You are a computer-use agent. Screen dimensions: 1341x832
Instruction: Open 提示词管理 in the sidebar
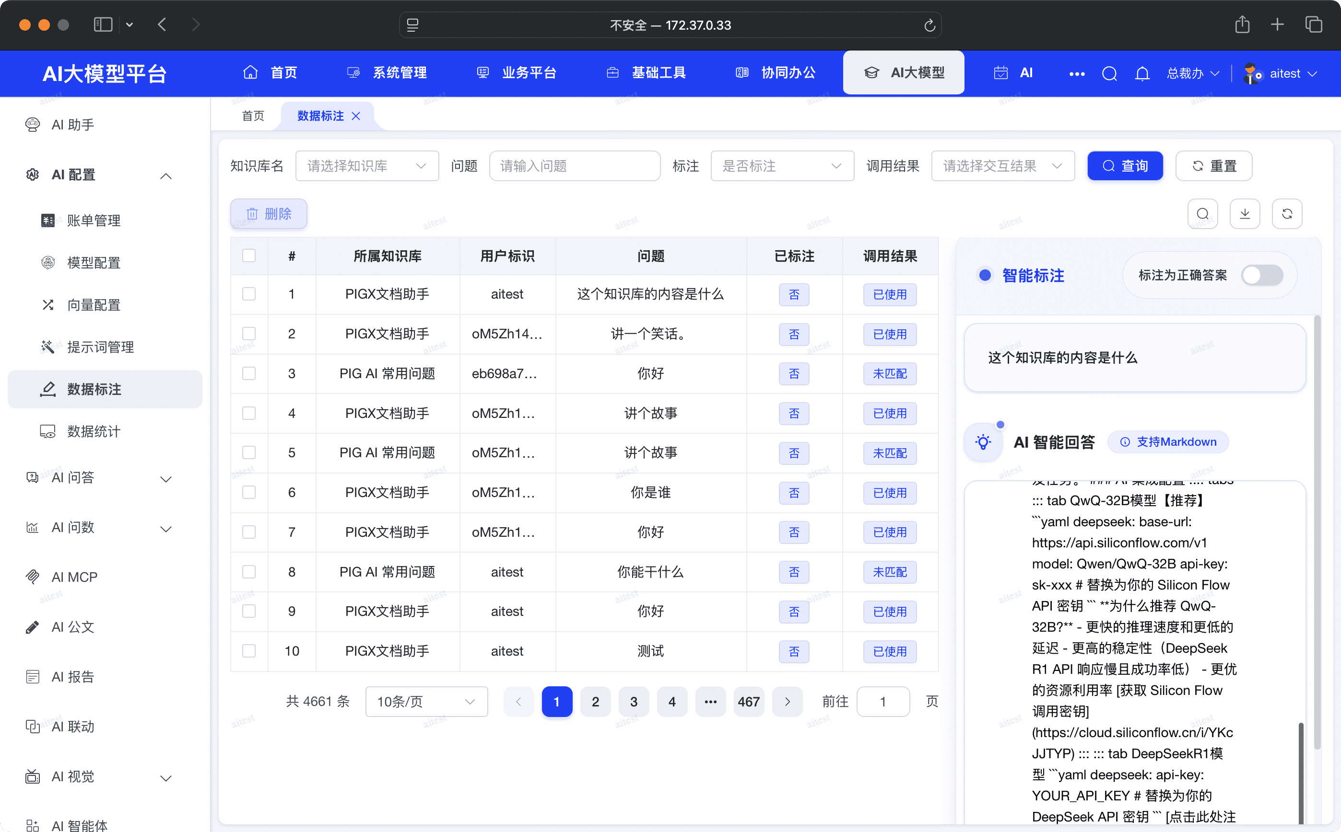(101, 347)
